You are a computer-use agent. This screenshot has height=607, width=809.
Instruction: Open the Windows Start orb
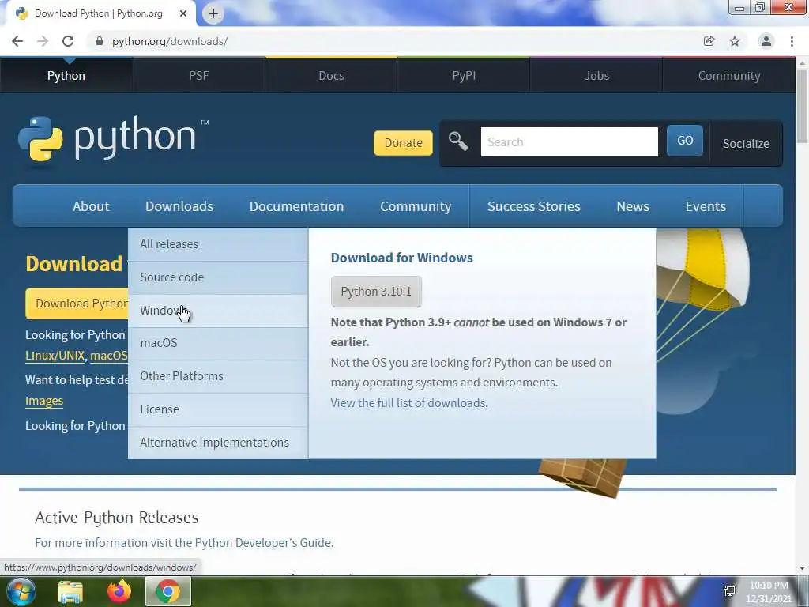(x=21, y=591)
